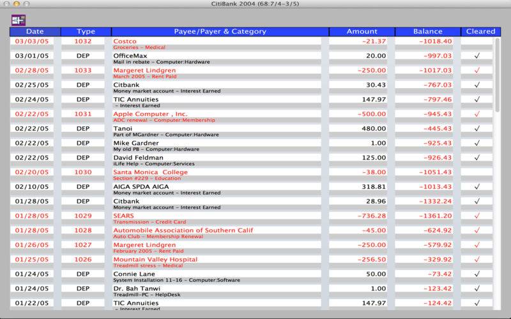Toggle cleared mark for Dr. Bah Tanwi
The image size is (511, 319).
click(x=477, y=288)
